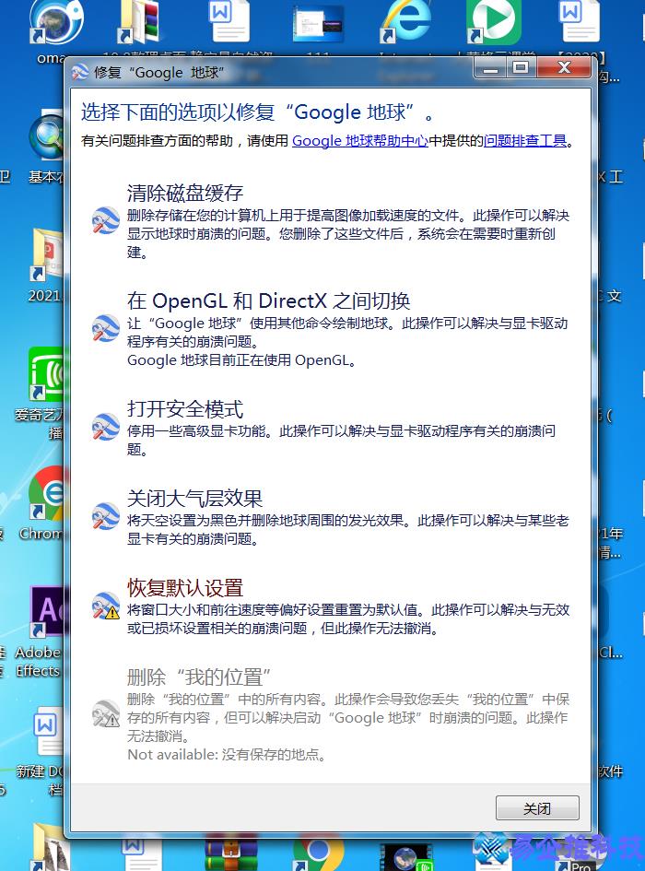Click the Internet Explorer desktop icon

click(x=405, y=21)
